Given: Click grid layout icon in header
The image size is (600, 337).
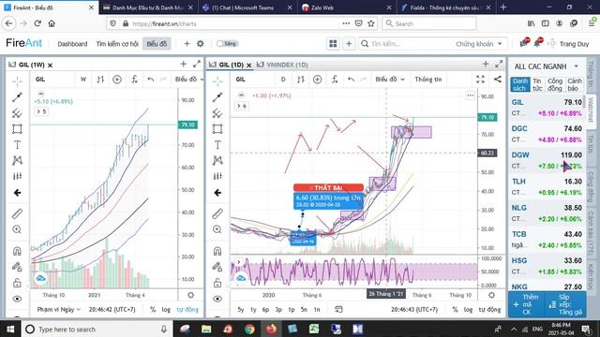Looking at the screenshot, I should (x=334, y=44).
